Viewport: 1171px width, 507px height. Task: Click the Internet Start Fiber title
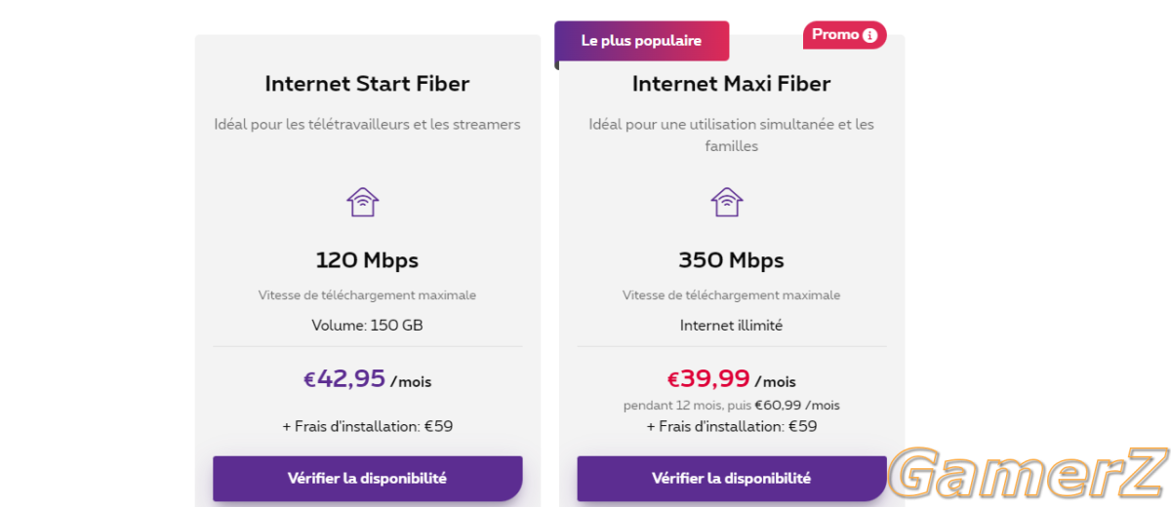click(x=367, y=84)
